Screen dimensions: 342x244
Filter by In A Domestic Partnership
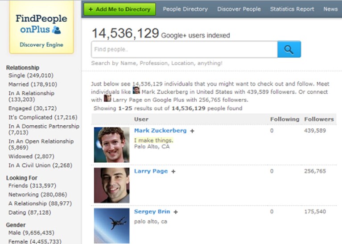tap(44, 129)
